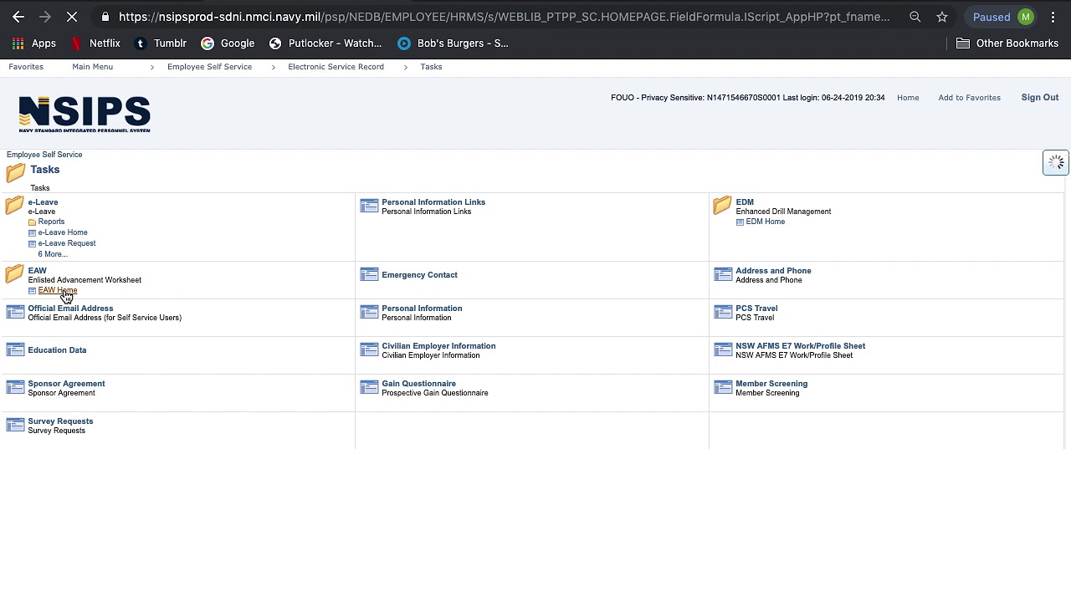Viewport: 1071px width, 602px height.
Task: Click the EAW folder icon
Action: 14,274
